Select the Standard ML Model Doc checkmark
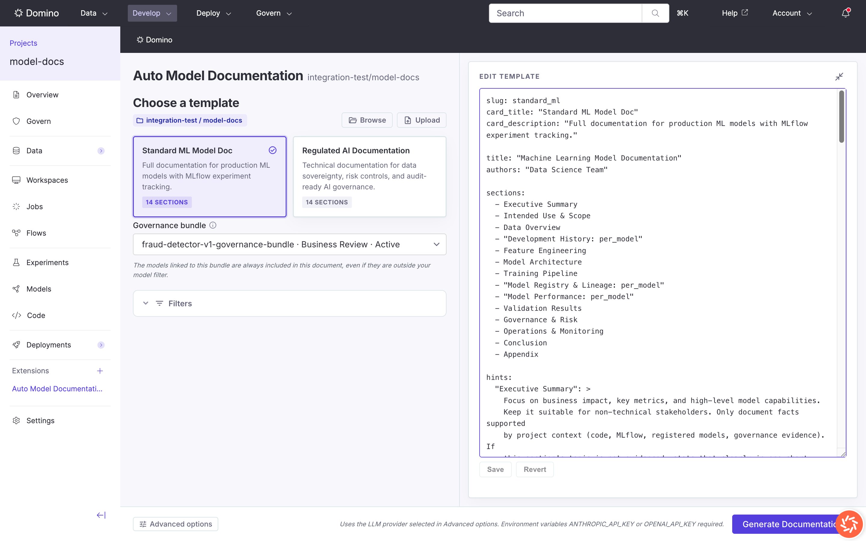The width and height of the screenshot is (866, 541). tap(273, 150)
